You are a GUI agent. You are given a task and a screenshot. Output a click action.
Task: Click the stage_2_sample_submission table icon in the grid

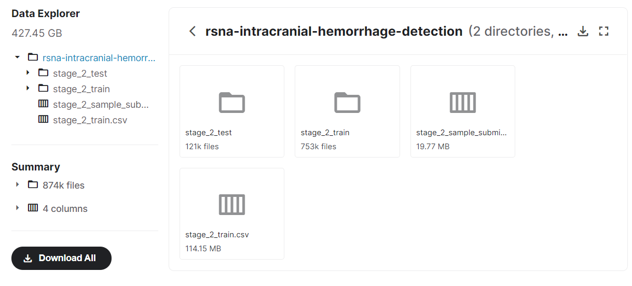click(x=462, y=103)
